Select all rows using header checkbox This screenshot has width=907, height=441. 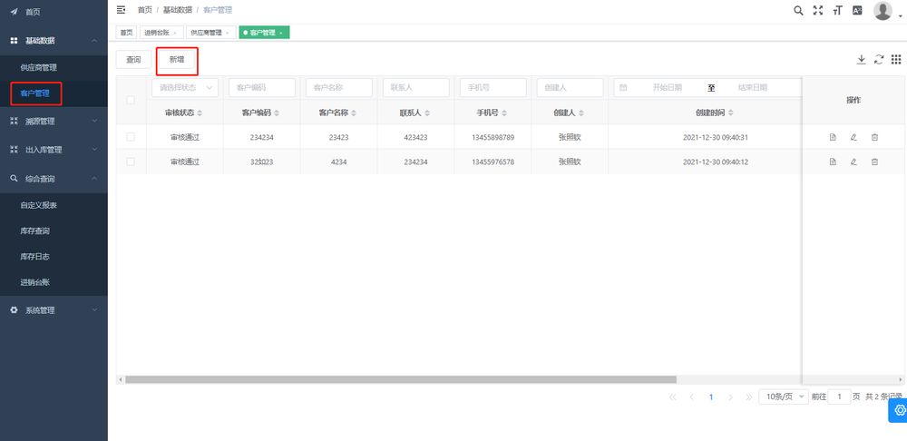click(x=131, y=100)
